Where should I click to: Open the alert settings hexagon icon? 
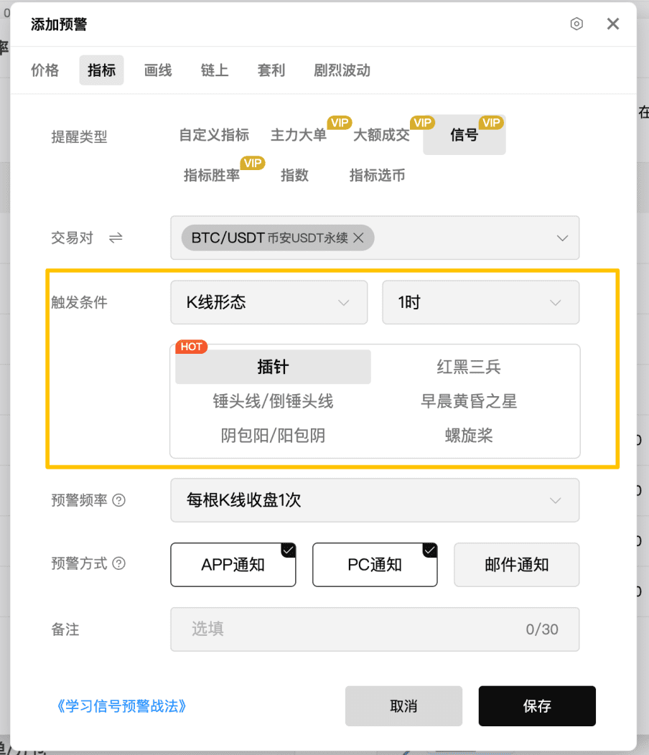(x=576, y=24)
